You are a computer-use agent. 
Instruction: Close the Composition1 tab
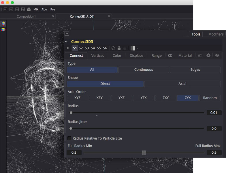tap(53, 16)
